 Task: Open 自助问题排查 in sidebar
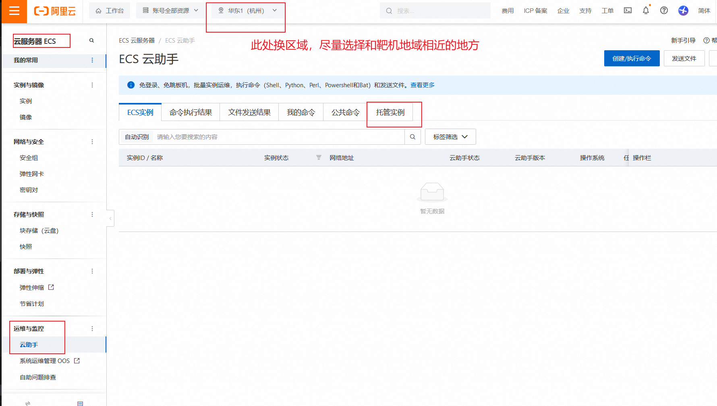(x=38, y=377)
